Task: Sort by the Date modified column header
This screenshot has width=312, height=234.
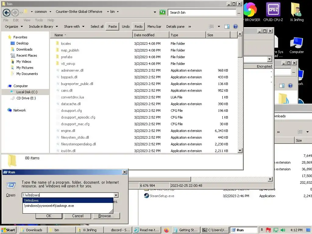Action: pyautogui.click(x=151, y=35)
